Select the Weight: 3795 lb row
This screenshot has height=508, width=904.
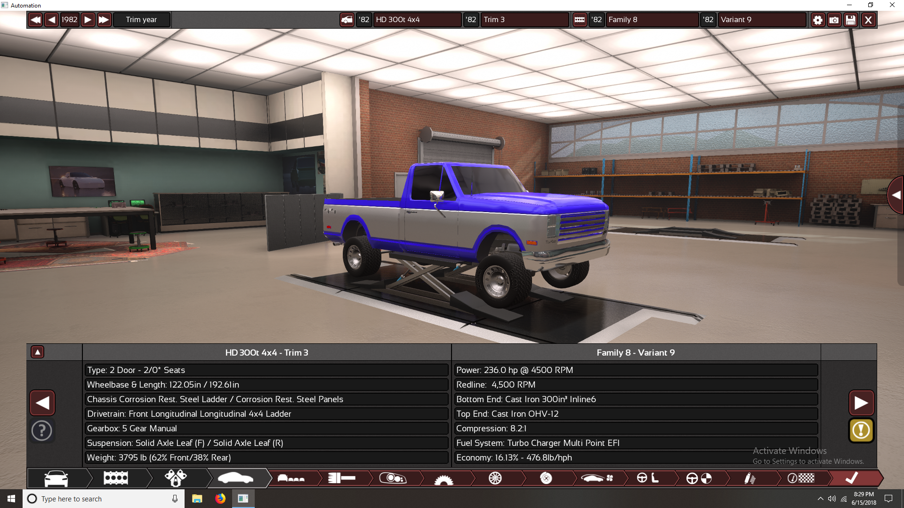(266, 458)
